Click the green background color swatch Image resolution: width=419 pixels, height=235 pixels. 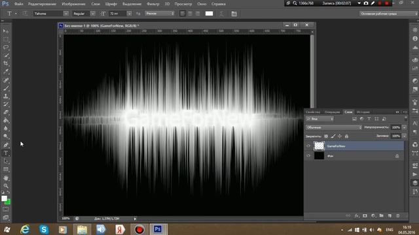coord(8,202)
